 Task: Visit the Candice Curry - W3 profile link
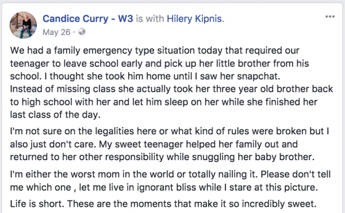(88, 19)
